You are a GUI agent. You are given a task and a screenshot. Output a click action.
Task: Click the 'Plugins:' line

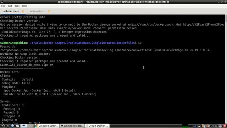pos(9,87)
